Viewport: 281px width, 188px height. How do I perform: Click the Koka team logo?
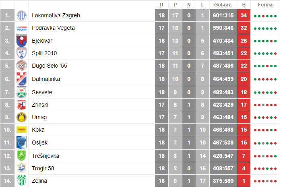pyautogui.click(x=21, y=130)
